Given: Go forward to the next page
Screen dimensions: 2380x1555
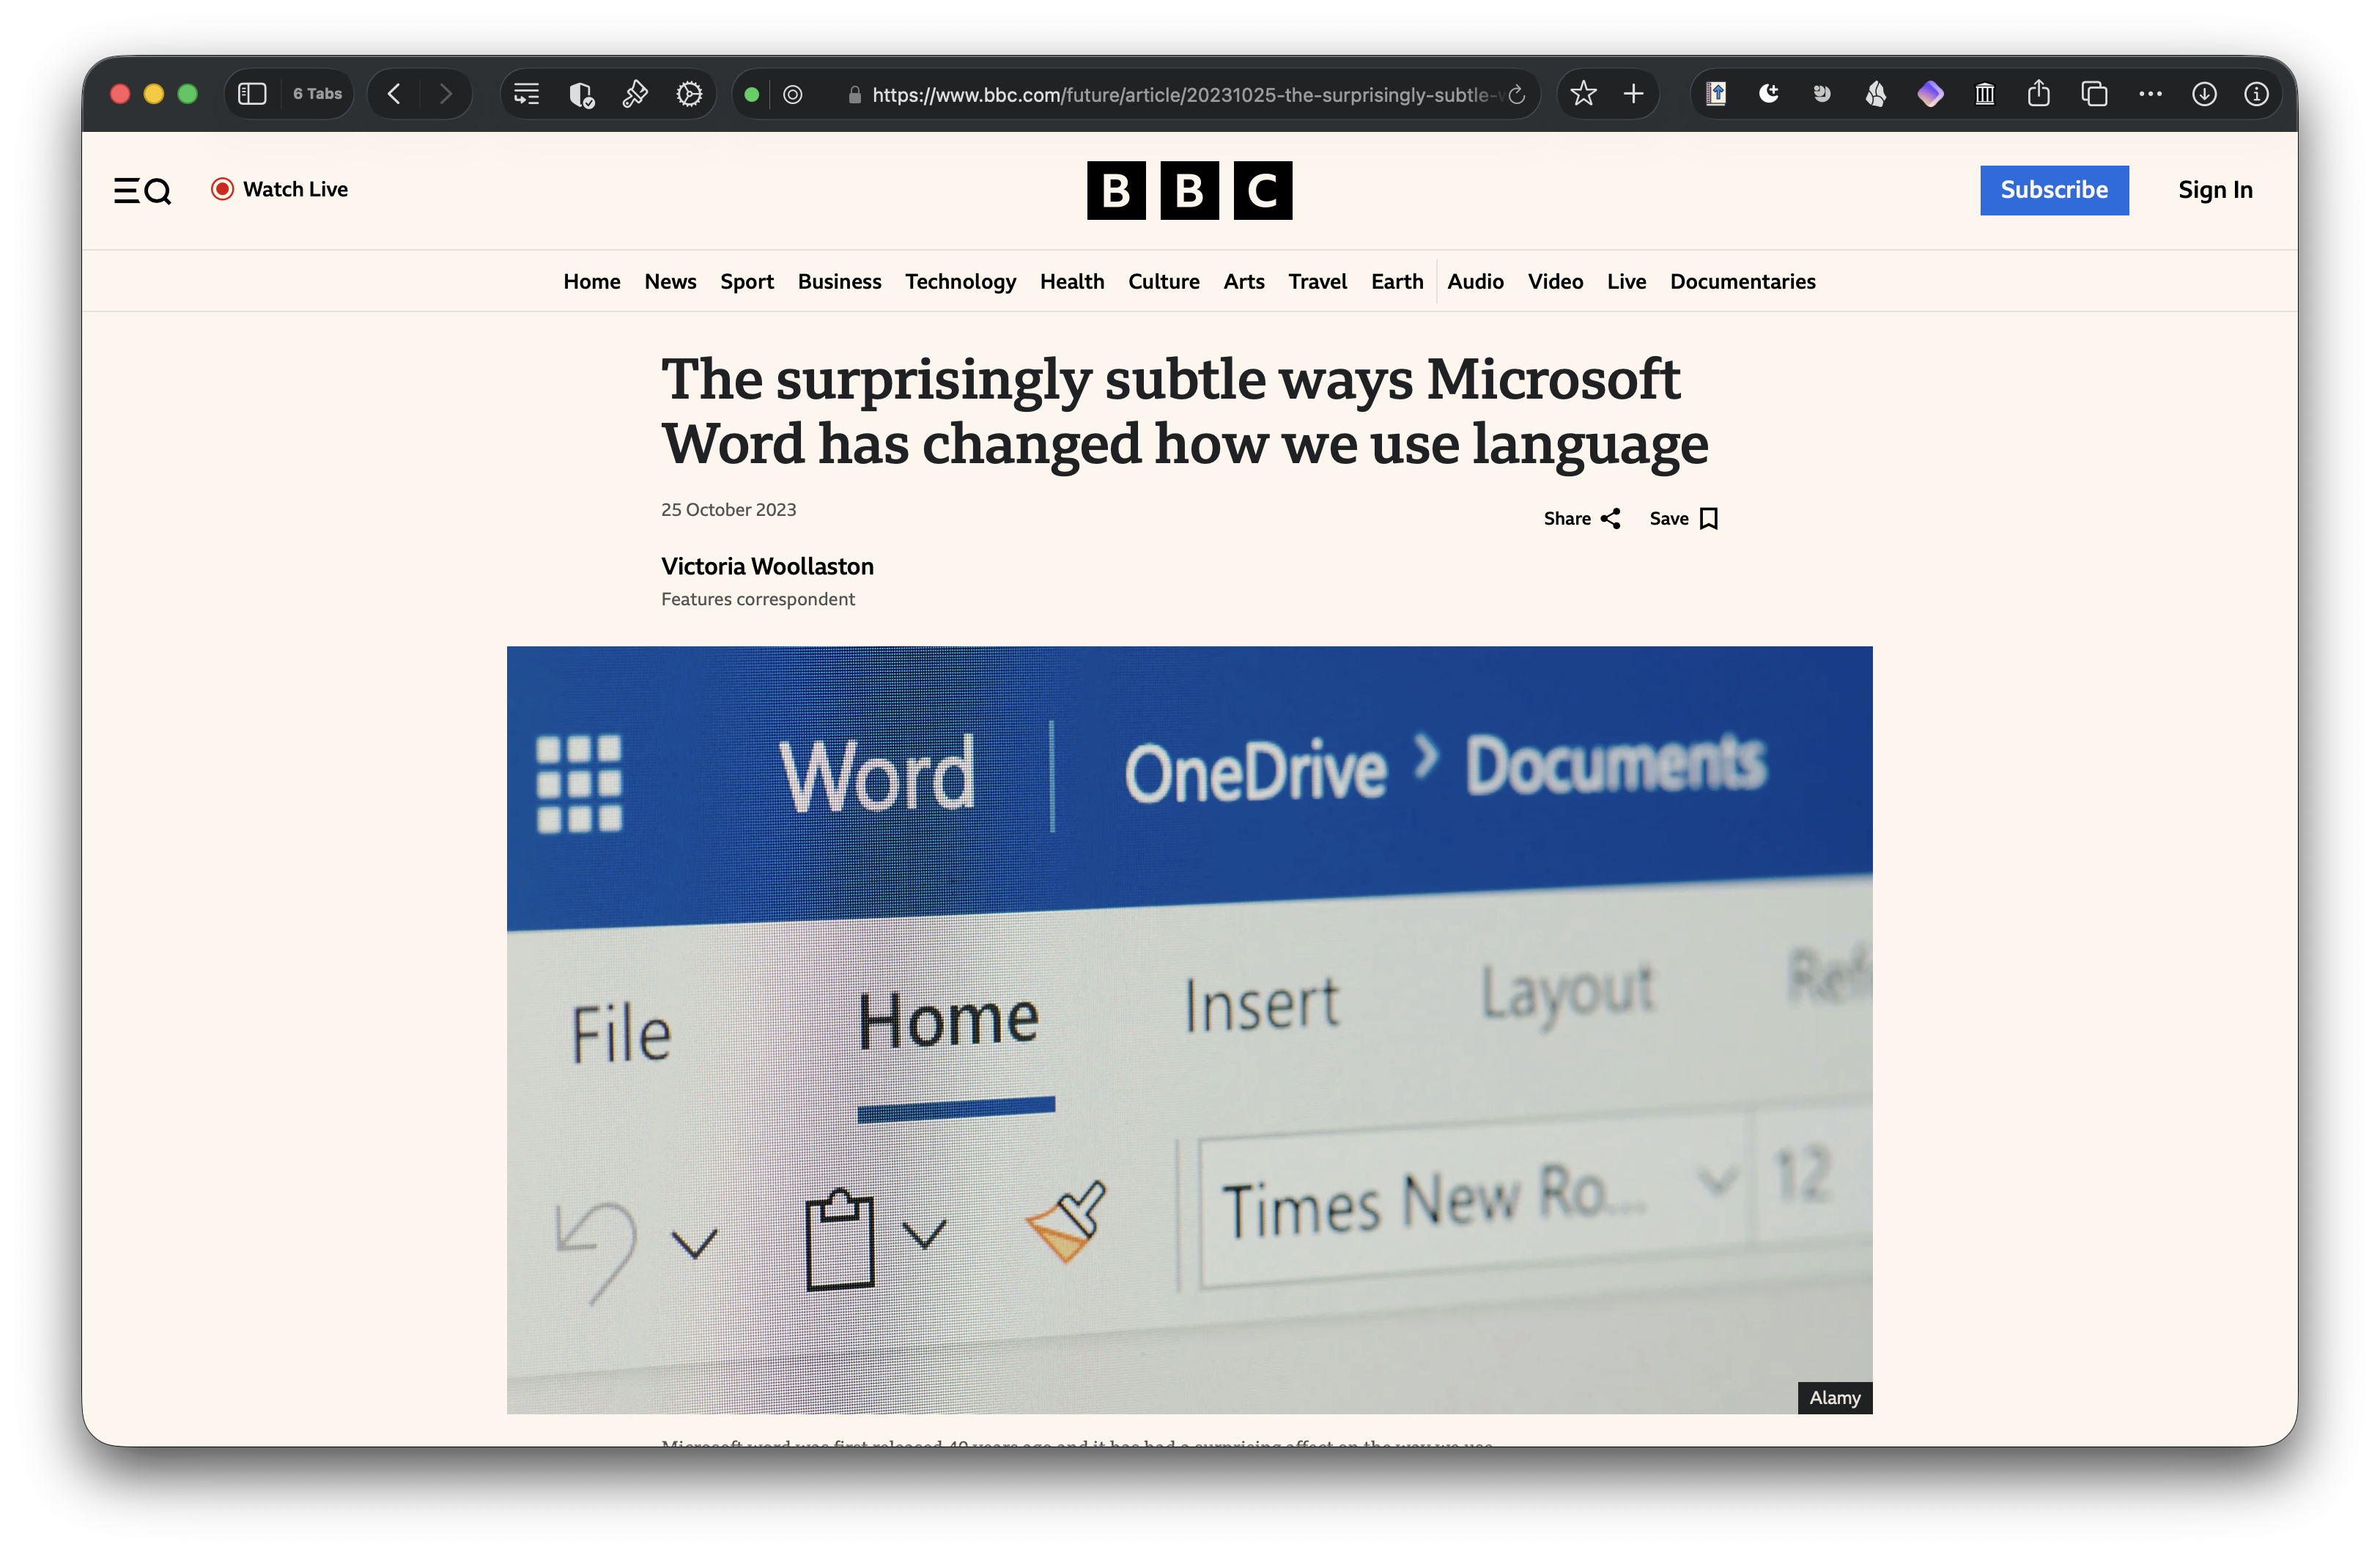Looking at the screenshot, I should pos(446,94).
